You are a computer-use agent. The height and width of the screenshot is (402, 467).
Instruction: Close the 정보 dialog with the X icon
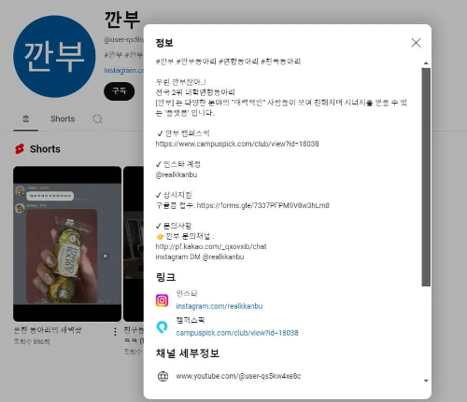416,43
